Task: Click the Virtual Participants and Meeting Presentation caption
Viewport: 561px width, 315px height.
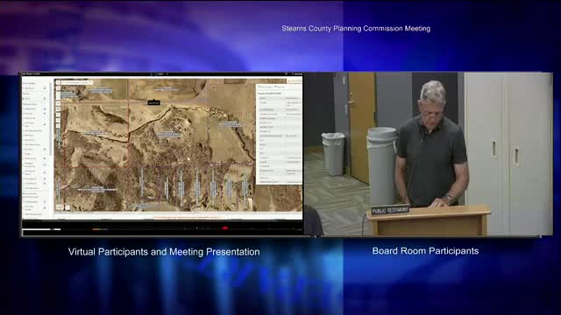Action: pos(164,252)
